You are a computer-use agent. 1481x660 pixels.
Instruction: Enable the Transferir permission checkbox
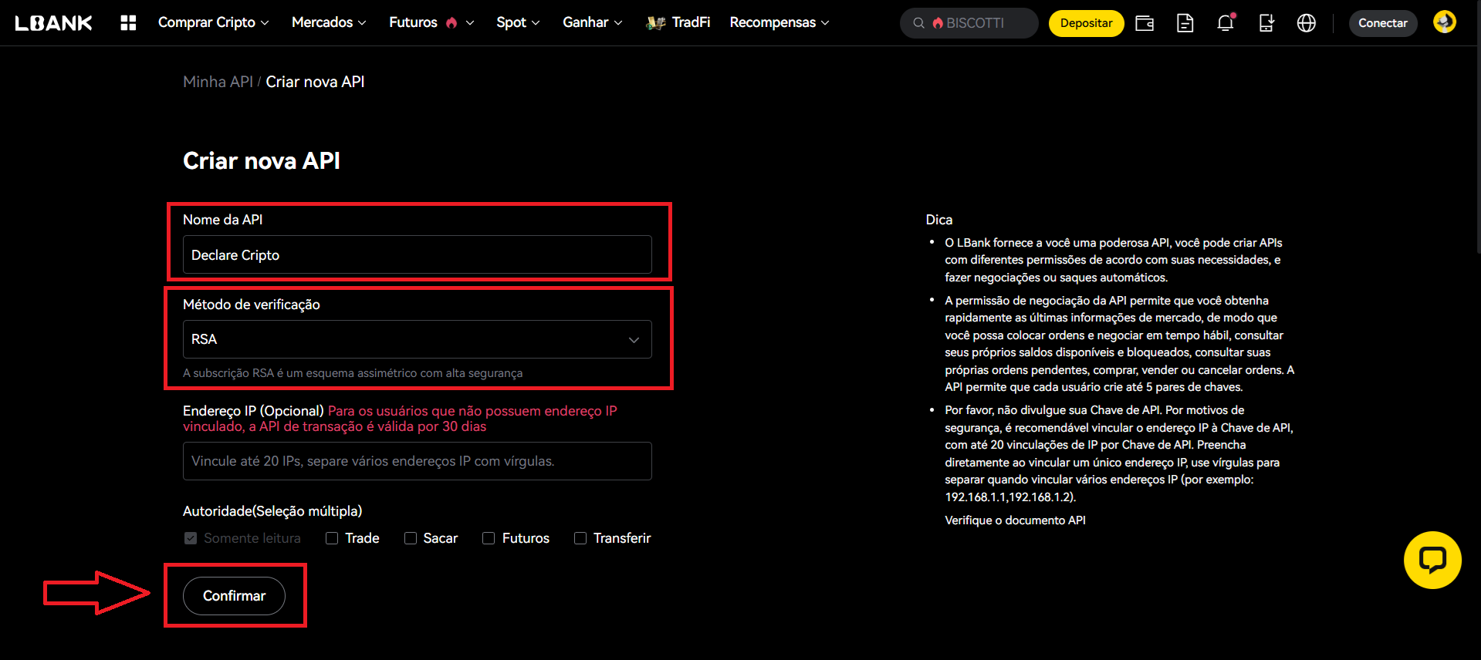[580, 538]
